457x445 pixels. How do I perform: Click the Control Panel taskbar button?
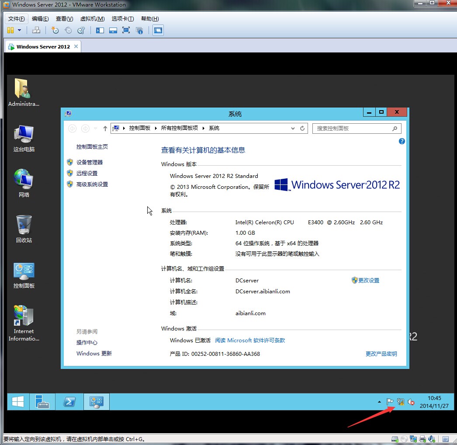point(97,402)
